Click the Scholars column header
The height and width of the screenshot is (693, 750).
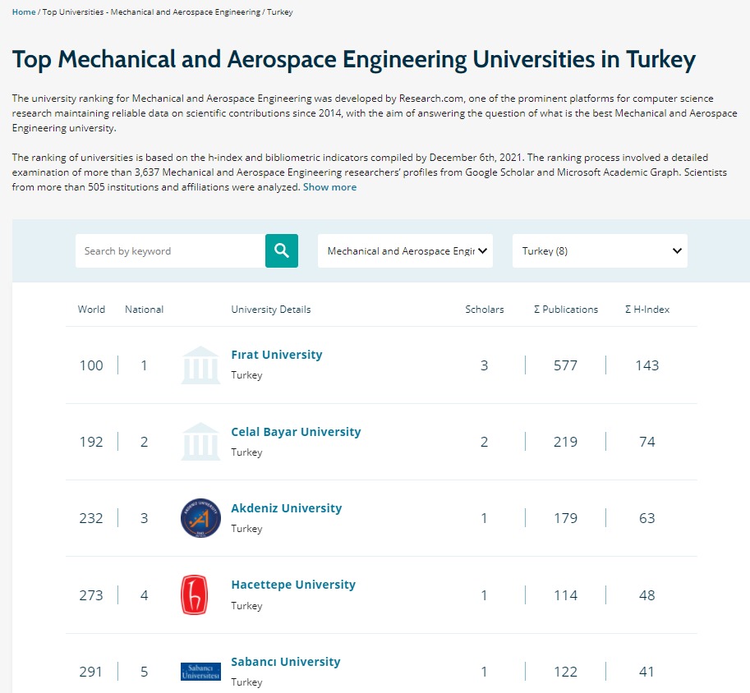(485, 310)
